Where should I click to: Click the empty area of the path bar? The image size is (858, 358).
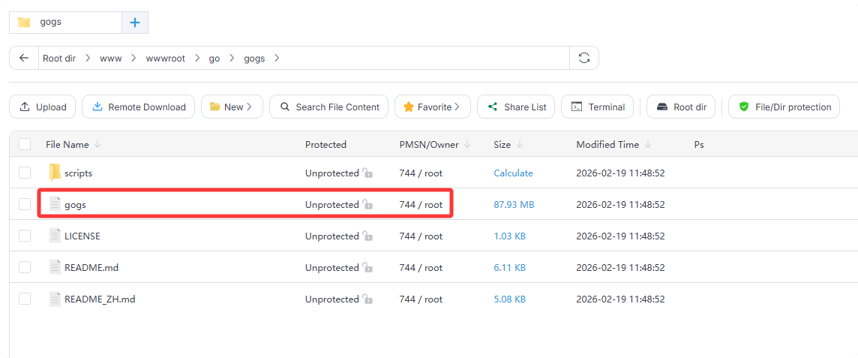(x=427, y=58)
